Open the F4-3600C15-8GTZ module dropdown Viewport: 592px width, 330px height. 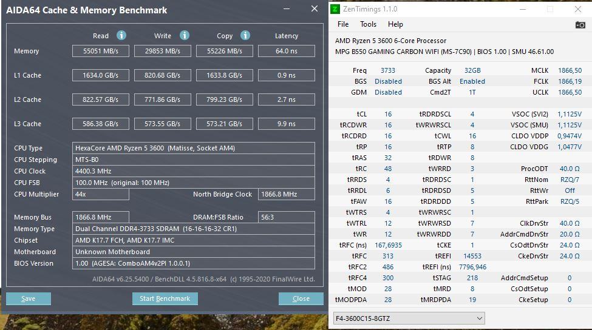click(x=409, y=318)
